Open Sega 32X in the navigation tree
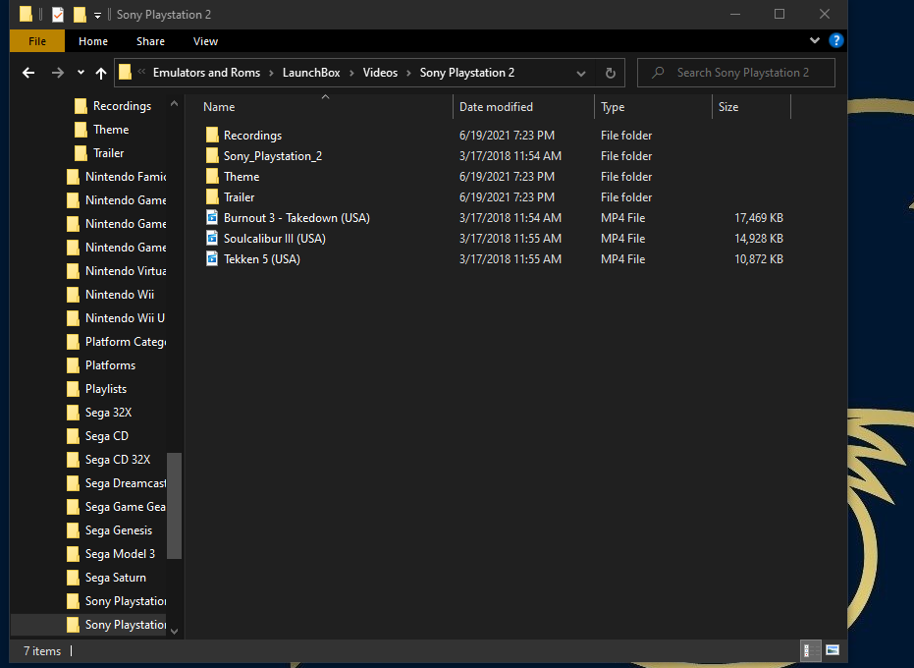 [108, 413]
